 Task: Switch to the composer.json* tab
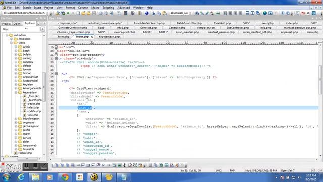coord(68,24)
